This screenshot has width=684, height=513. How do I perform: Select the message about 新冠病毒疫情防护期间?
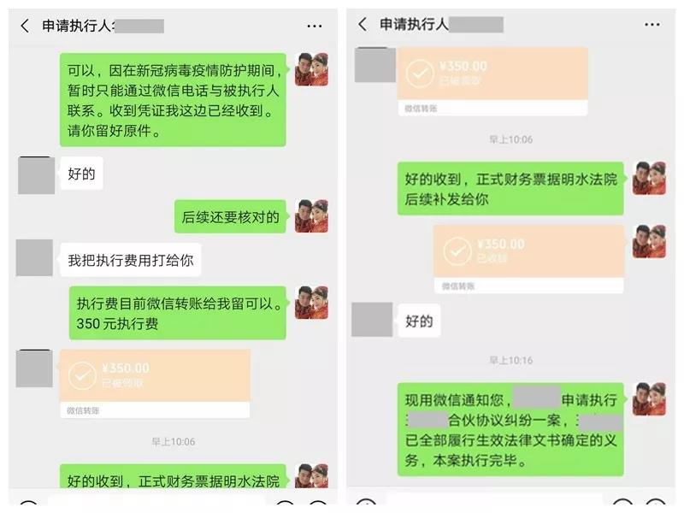point(173,100)
